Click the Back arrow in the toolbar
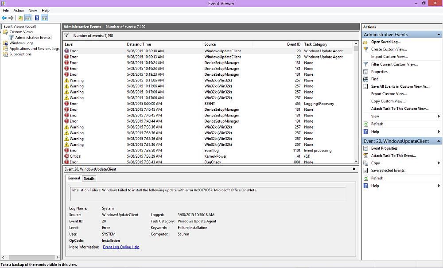Image resolution: width=443 pixels, height=268 pixels. click(4, 18)
